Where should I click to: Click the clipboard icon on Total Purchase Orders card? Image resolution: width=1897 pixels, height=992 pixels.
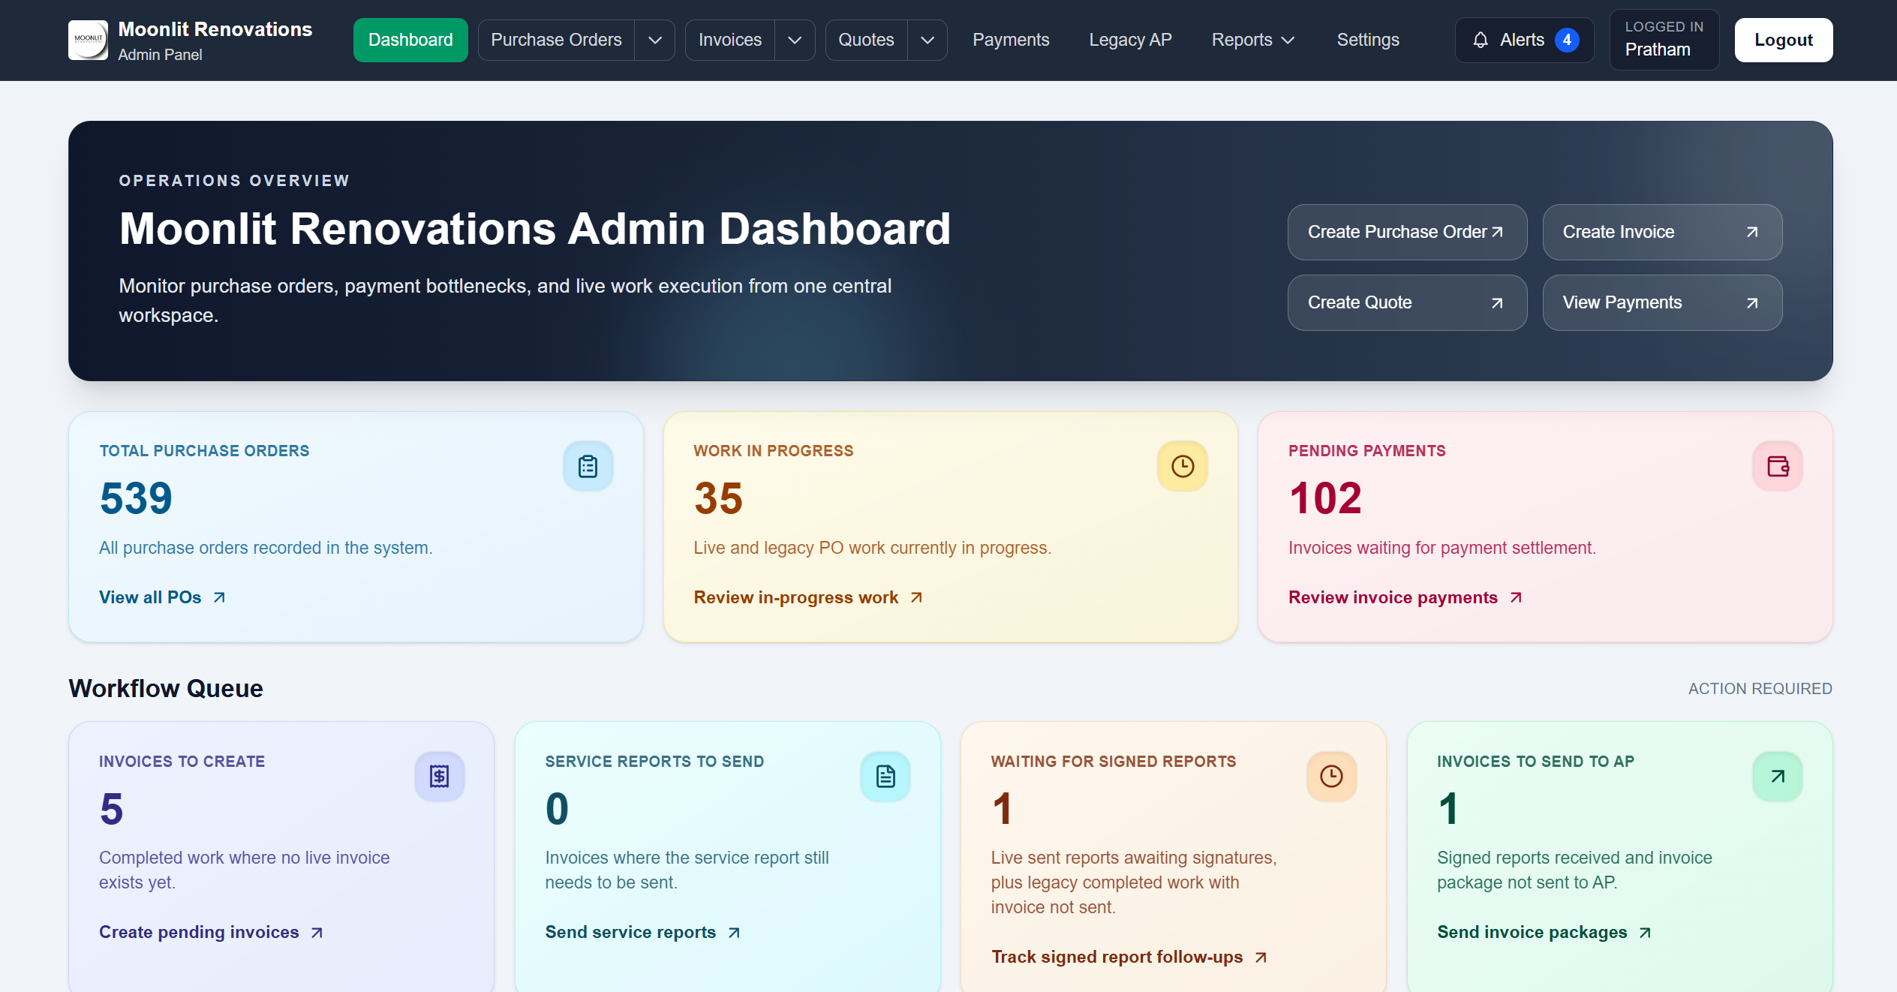coord(588,466)
